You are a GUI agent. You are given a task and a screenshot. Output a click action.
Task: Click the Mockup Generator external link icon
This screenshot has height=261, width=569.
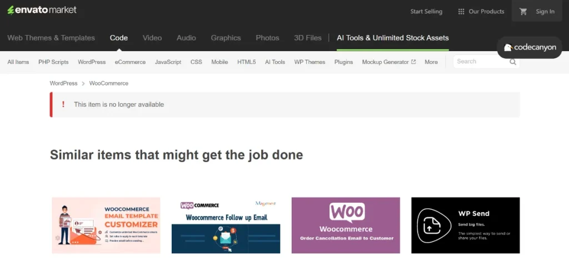(x=413, y=62)
